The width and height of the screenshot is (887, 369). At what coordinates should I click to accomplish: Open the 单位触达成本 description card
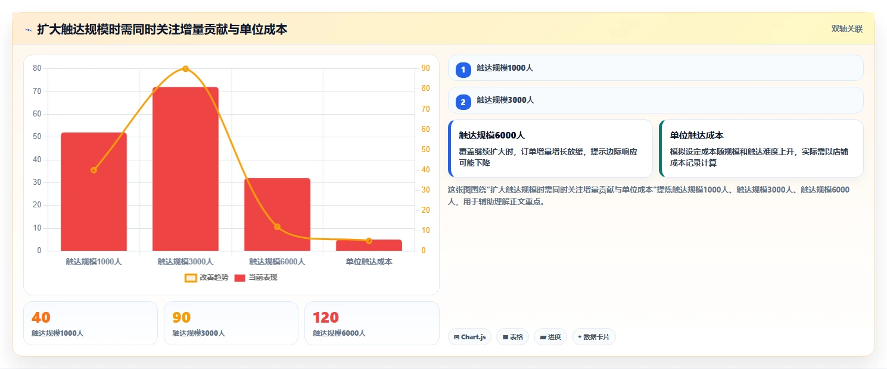[761, 149]
